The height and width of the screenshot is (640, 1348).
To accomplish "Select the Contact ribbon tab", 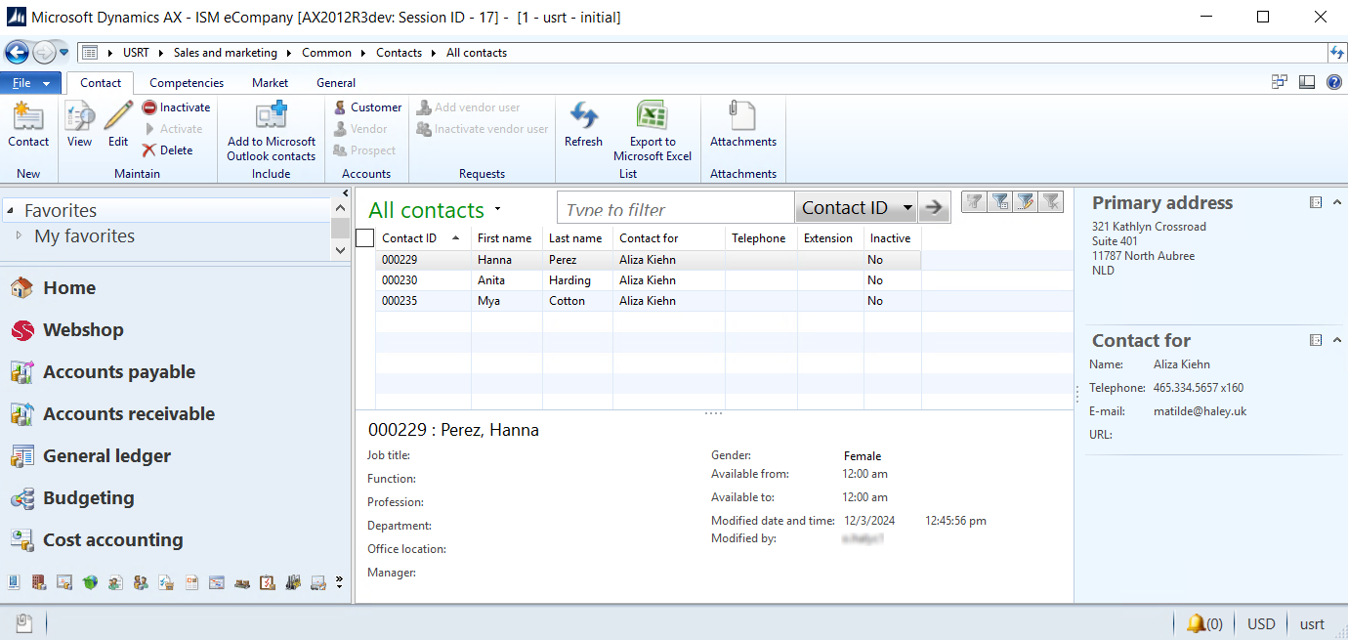I will click(x=101, y=83).
